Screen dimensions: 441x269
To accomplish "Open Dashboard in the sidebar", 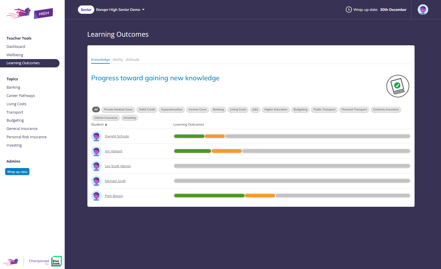I will click(16, 47).
